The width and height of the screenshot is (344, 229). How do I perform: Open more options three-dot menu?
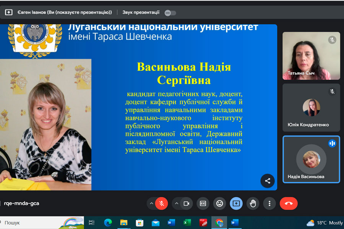(x=269, y=203)
